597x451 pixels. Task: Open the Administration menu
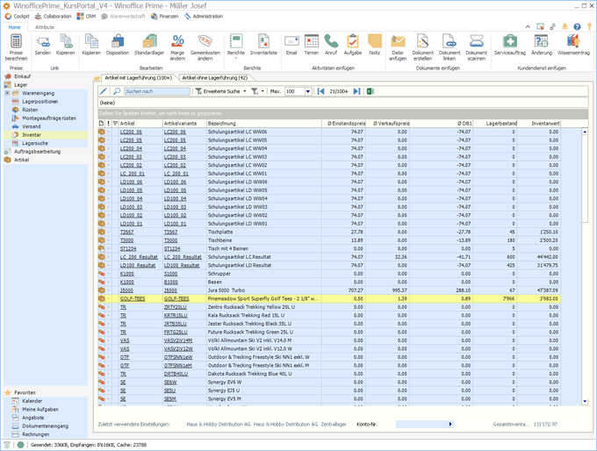(204, 17)
